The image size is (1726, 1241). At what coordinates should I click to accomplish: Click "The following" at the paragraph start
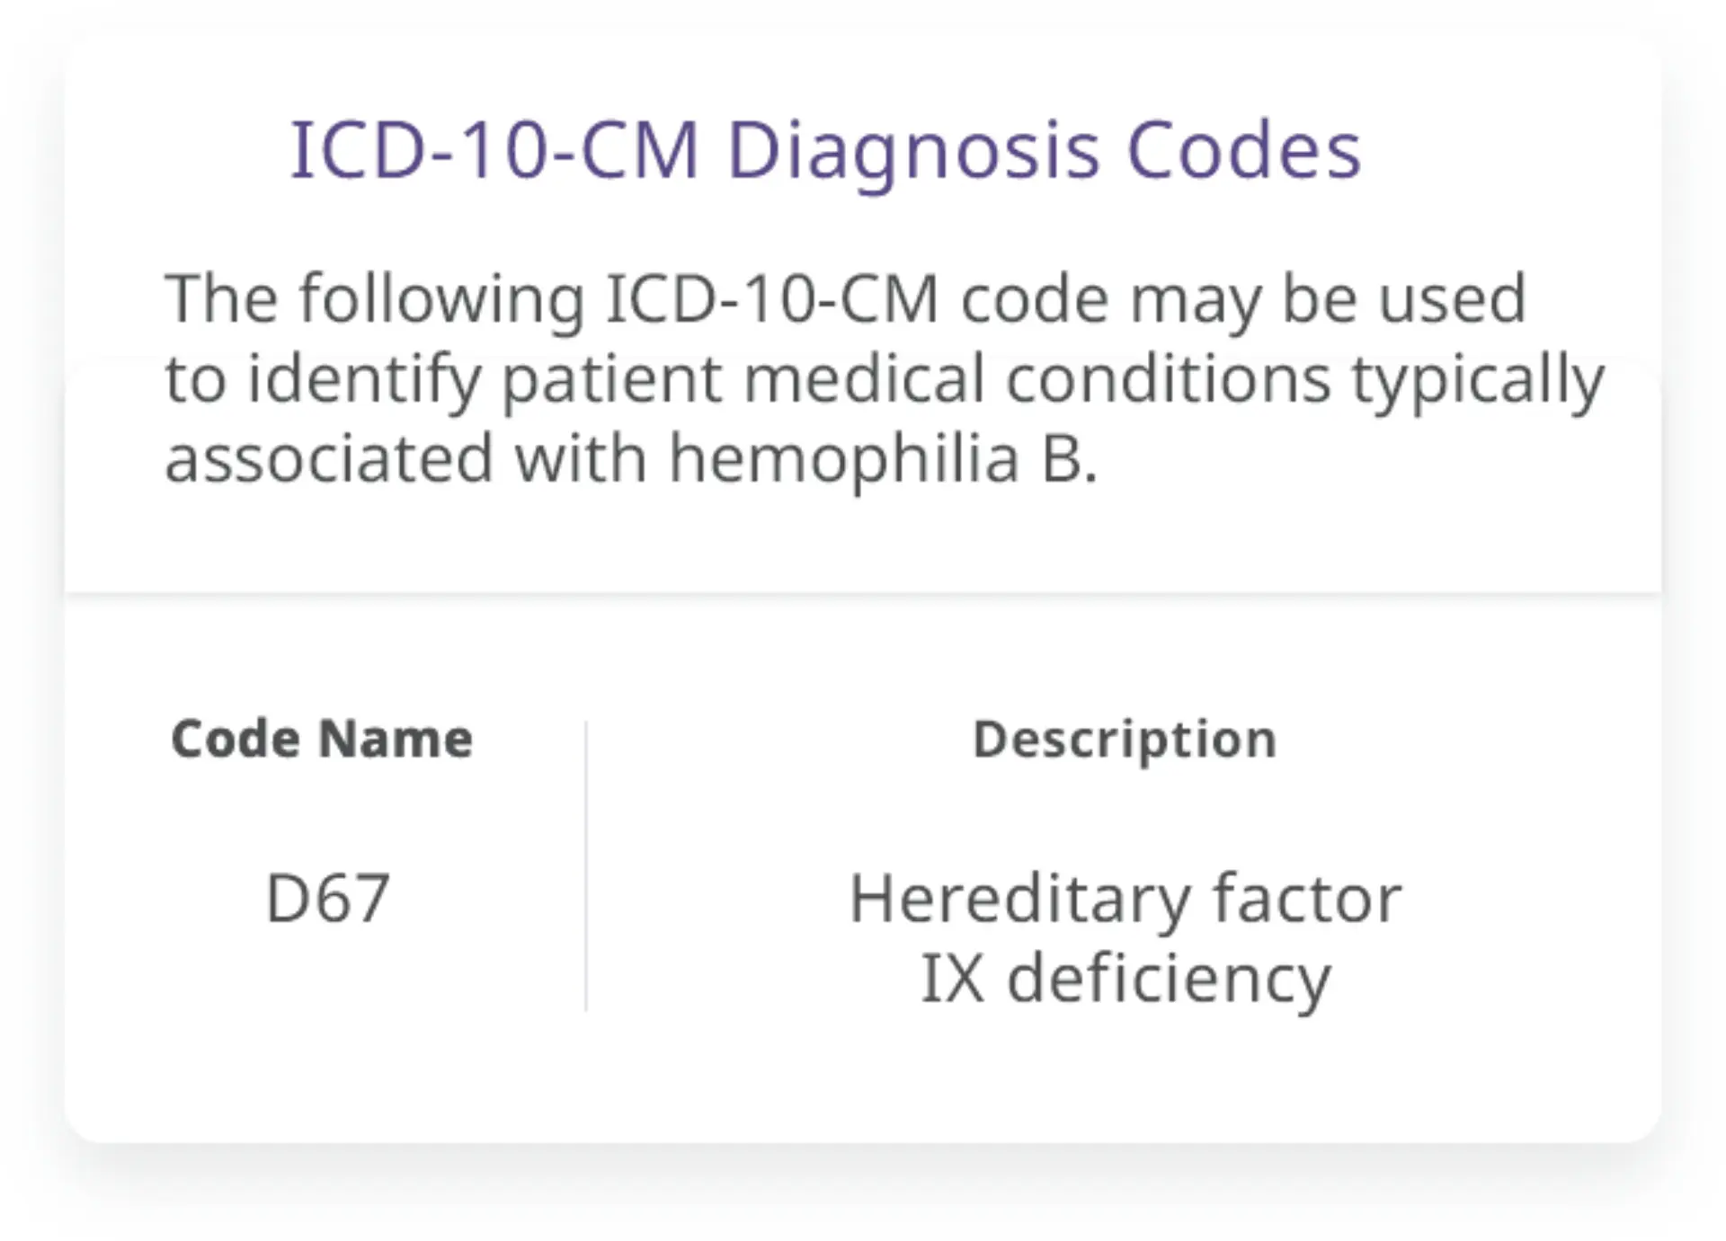[374, 298]
